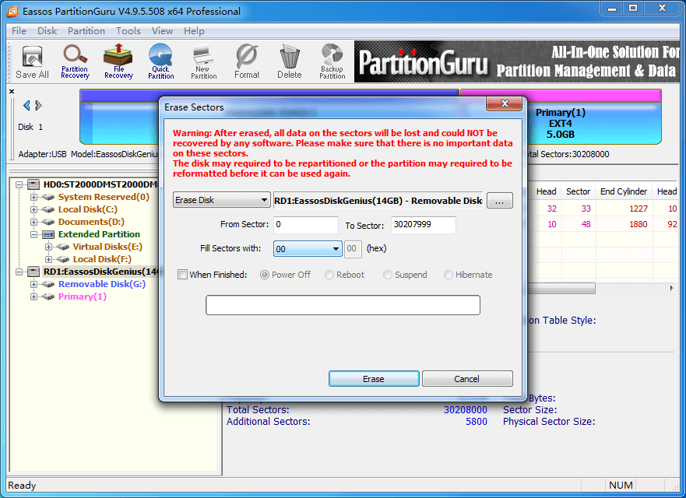This screenshot has width=686, height=498.
Task: Click the selected disk name field
Action: (x=378, y=201)
